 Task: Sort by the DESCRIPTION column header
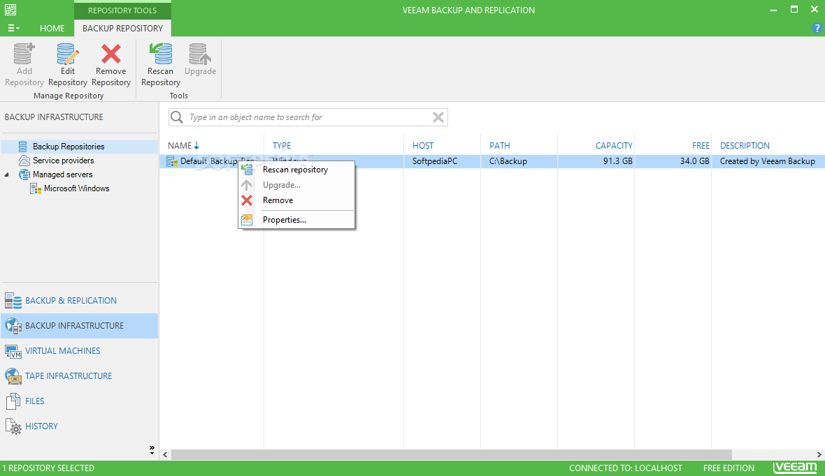[x=745, y=146]
